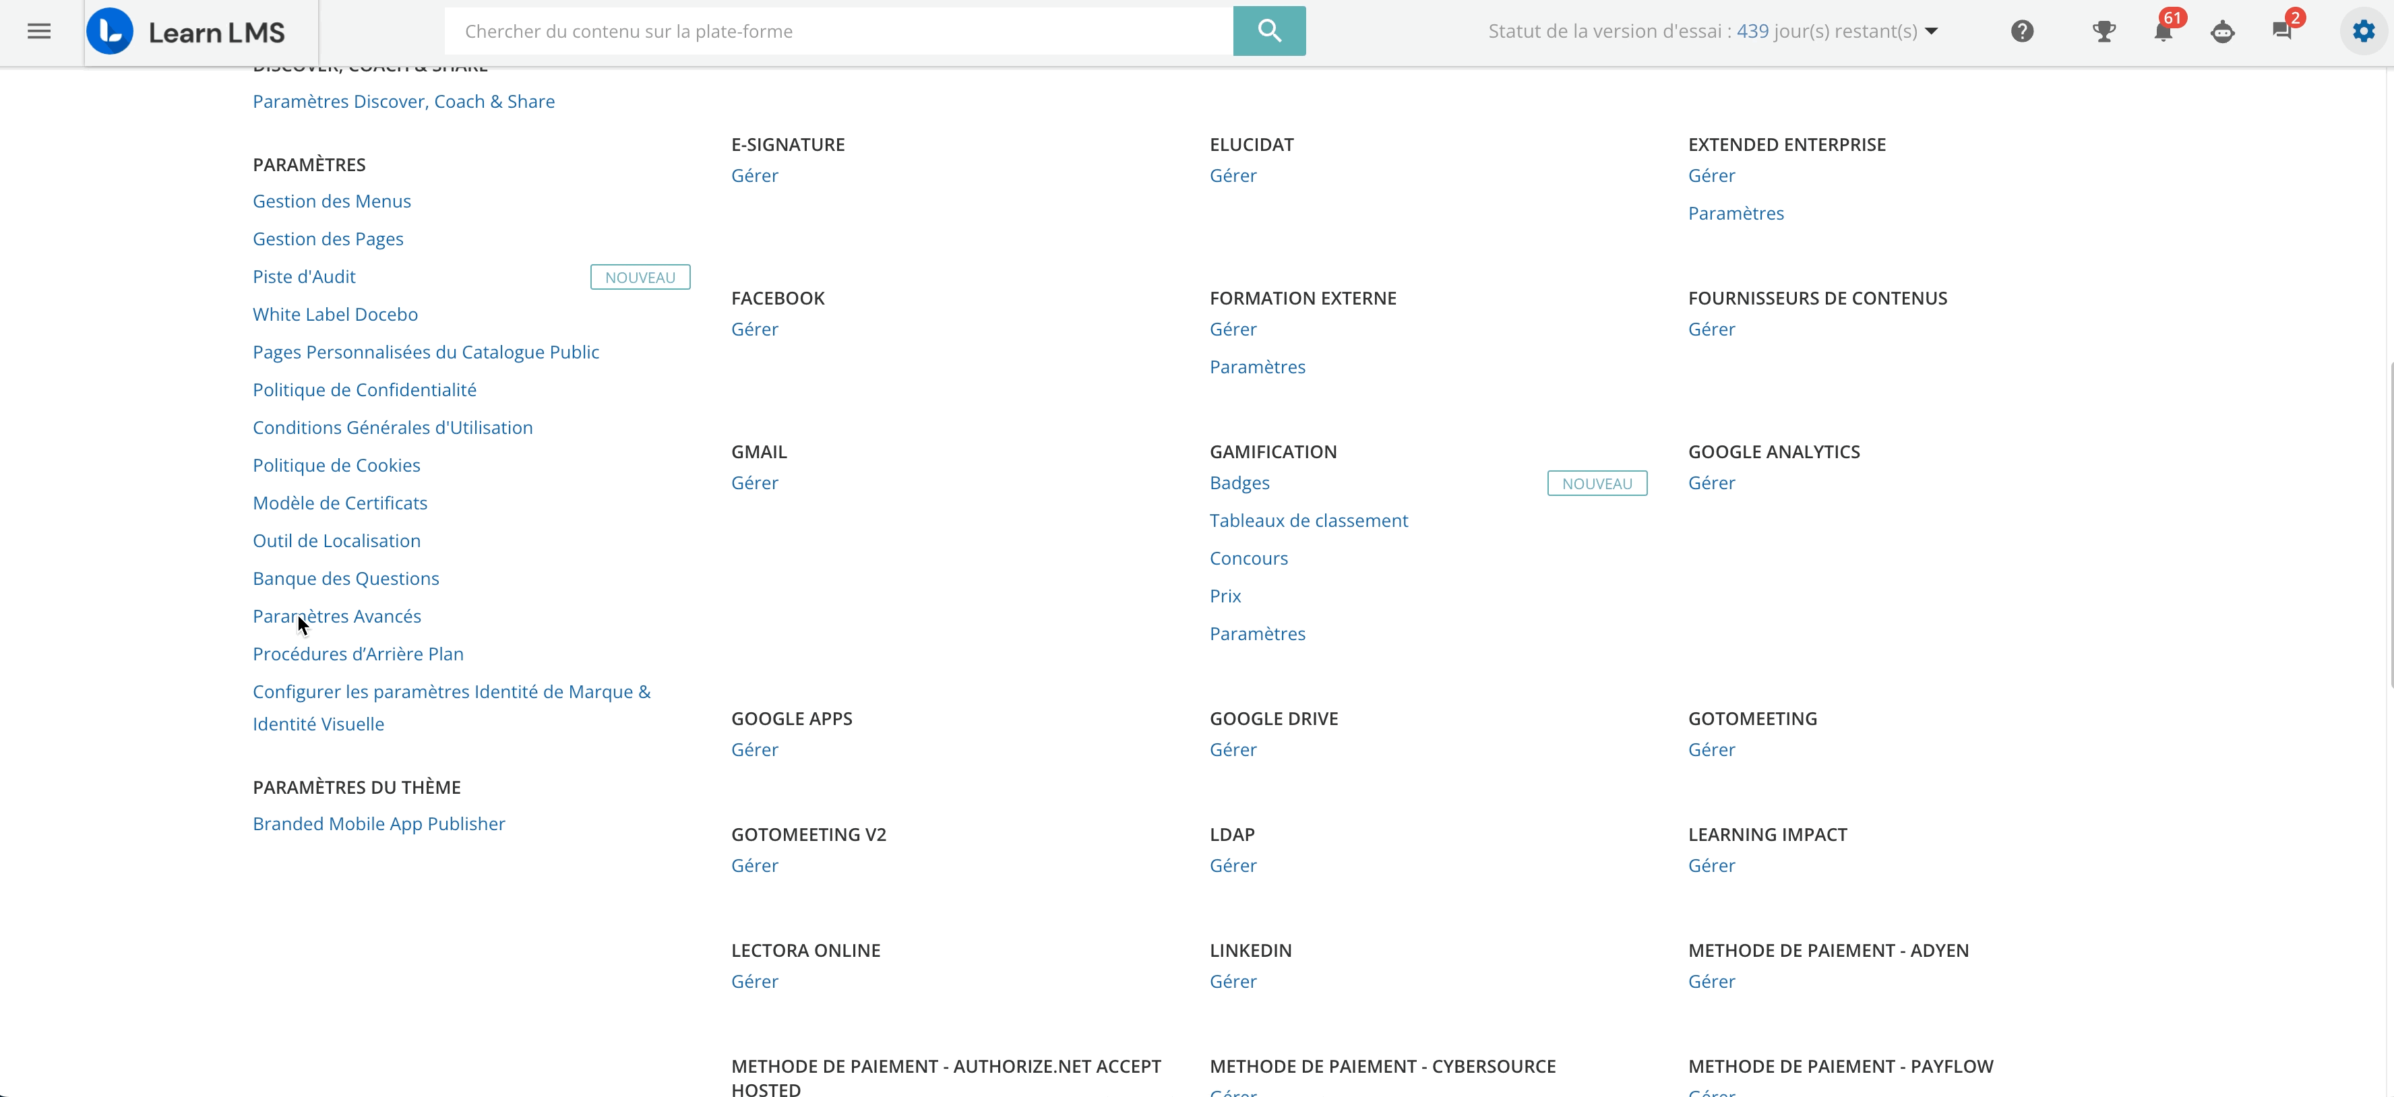Open Gestion des Pages
Screen dimensions: 2394x1097
[328, 240]
